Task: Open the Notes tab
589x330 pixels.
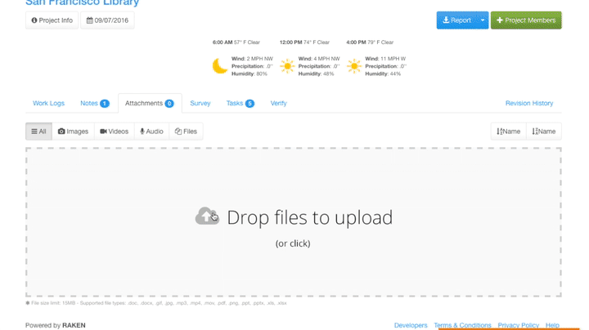Action: (94, 104)
